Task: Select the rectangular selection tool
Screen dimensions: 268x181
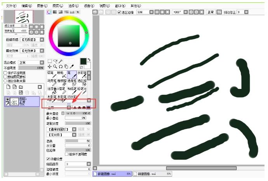Action: 50,61
